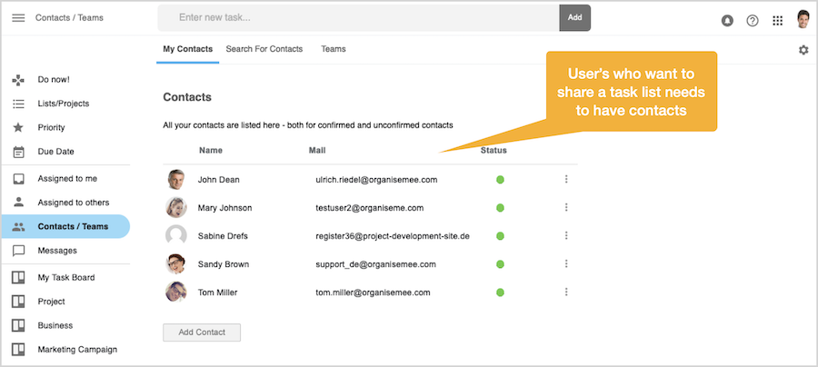Screen dimensions: 818x367
Task: Open options menu for John Dean
Action: pos(566,180)
